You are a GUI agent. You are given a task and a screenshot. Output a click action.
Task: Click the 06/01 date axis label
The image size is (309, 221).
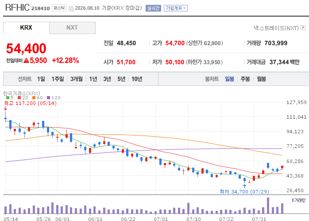[x=63, y=219]
